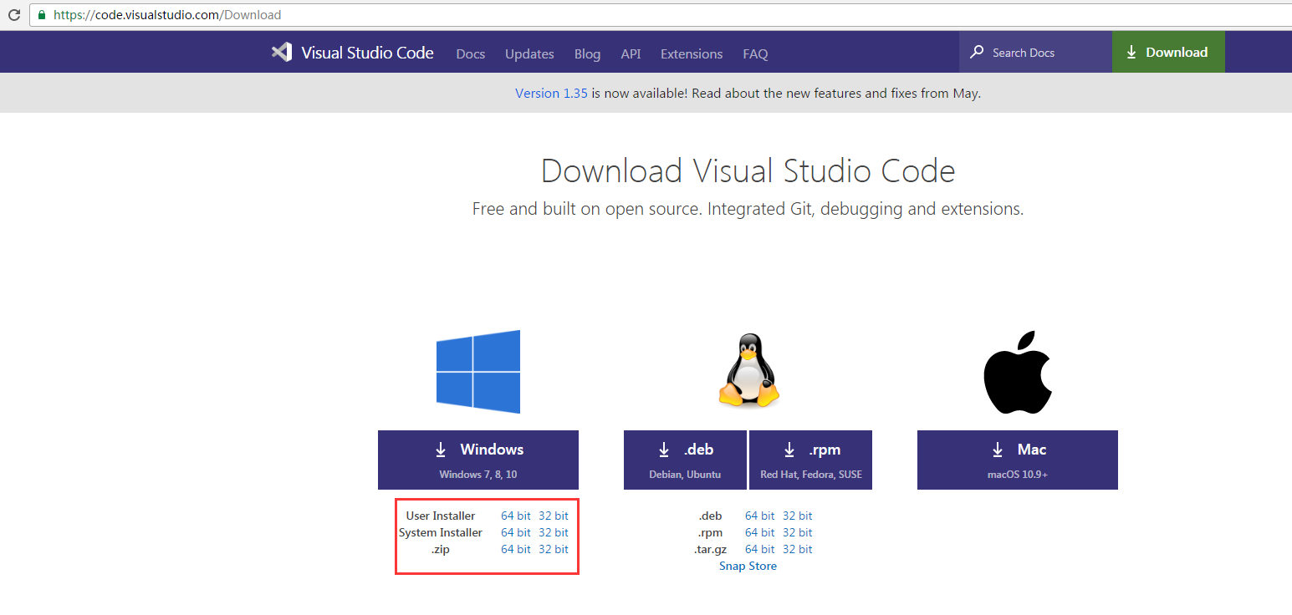Download the .rpm package for Red Hat
Screen dimensions: 1292x615
pos(810,460)
